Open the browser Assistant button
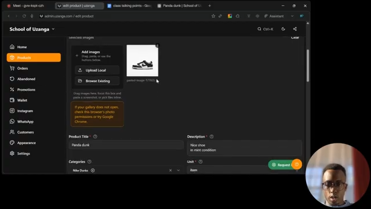 (274, 16)
